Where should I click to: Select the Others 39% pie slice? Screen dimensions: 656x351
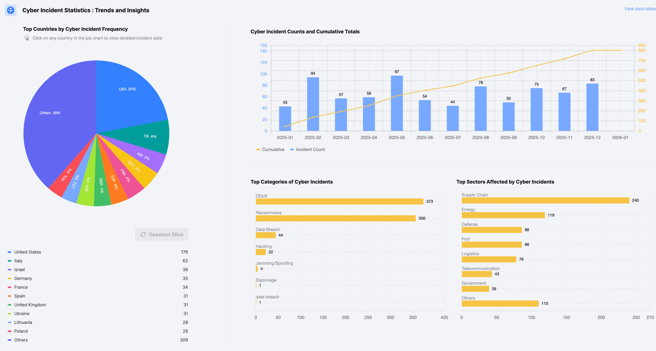(50, 113)
